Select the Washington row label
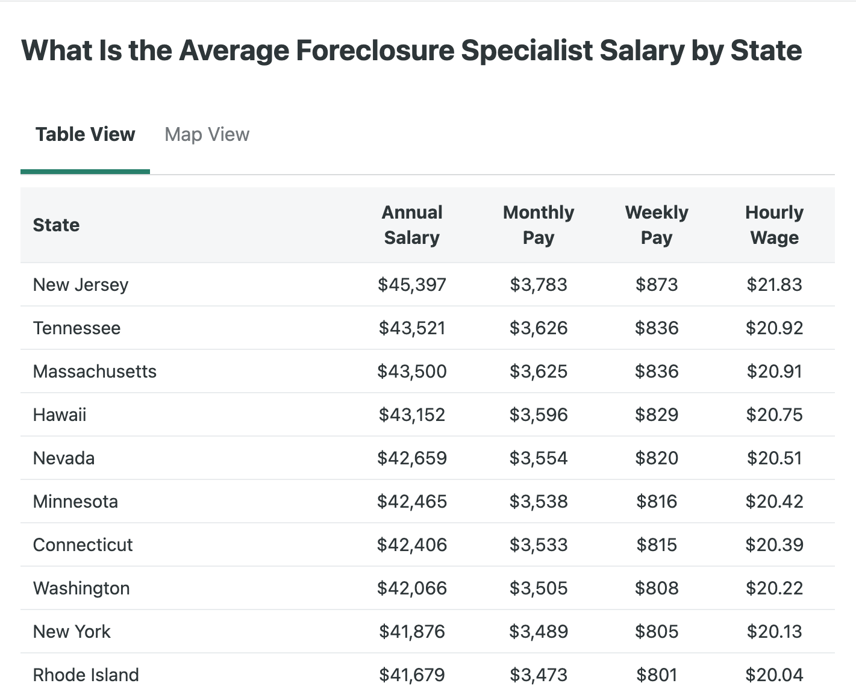This screenshot has height=692, width=856. click(x=81, y=588)
